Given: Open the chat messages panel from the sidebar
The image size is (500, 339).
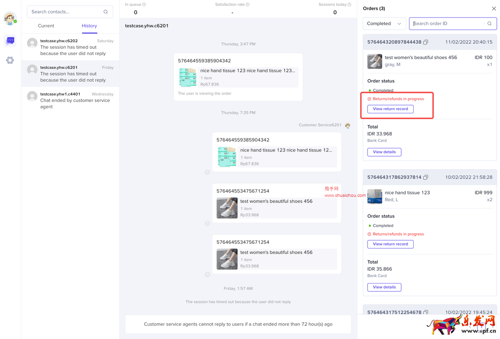Looking at the screenshot, I should click(10, 41).
